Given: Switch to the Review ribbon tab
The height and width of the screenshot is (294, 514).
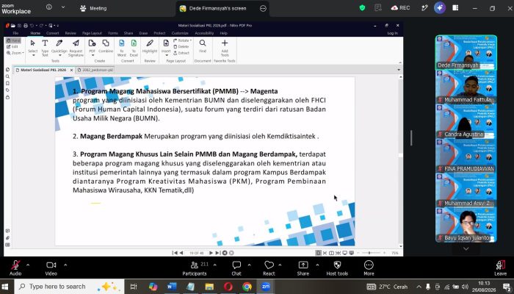Looking at the screenshot, I should [70, 33].
